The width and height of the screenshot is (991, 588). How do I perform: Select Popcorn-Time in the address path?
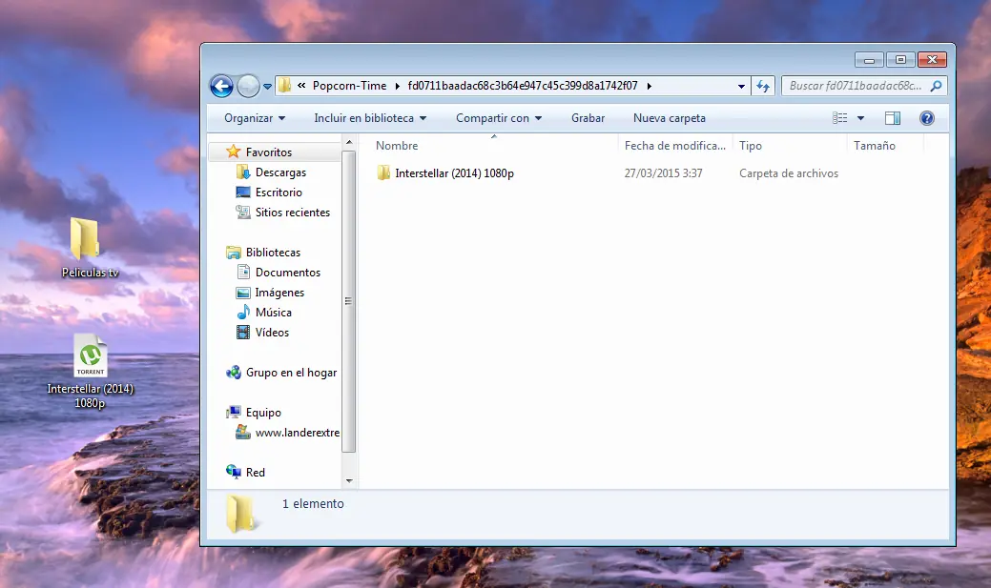(349, 85)
